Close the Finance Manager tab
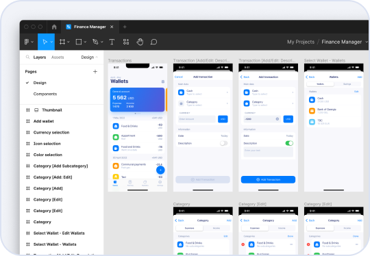The height and width of the screenshot is (256, 370). tap(112, 27)
